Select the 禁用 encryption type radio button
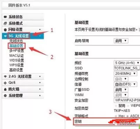Viewport: 140px width, 129px height. [x=116, y=106]
